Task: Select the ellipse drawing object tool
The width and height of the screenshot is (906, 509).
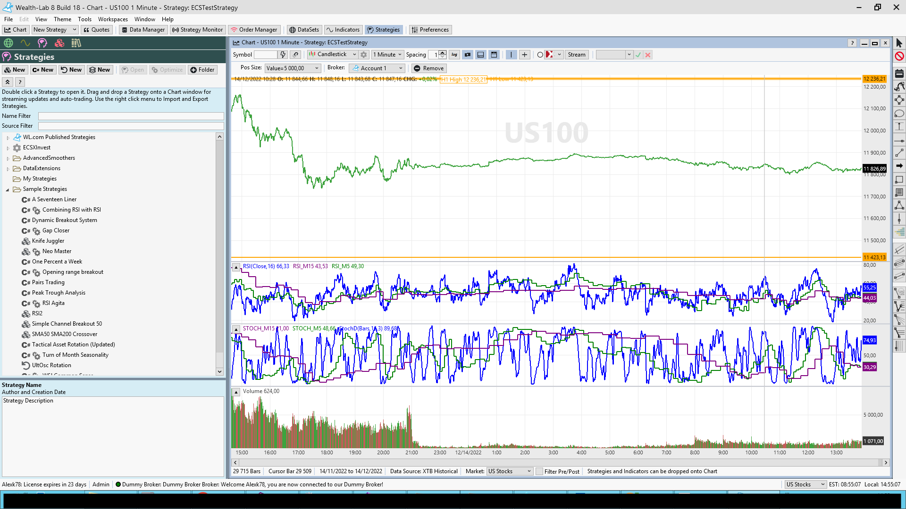Action: pos(899,114)
